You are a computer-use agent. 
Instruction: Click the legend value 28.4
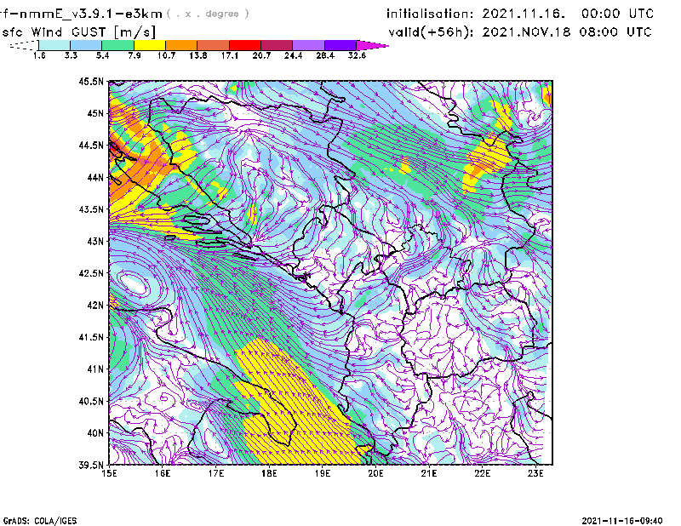click(325, 55)
